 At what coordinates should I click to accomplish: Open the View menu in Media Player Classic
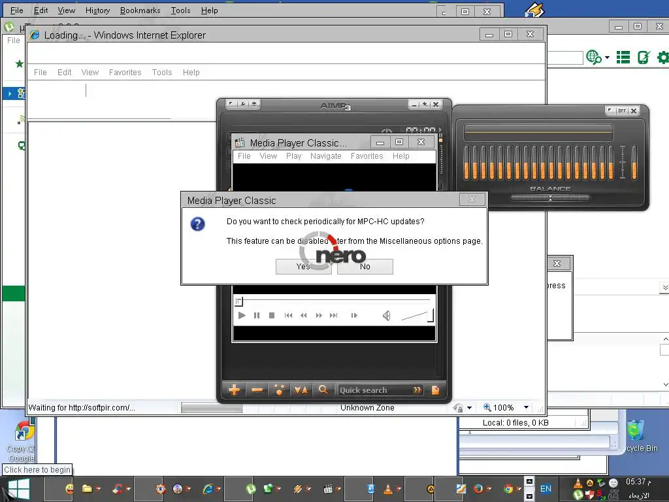click(269, 156)
